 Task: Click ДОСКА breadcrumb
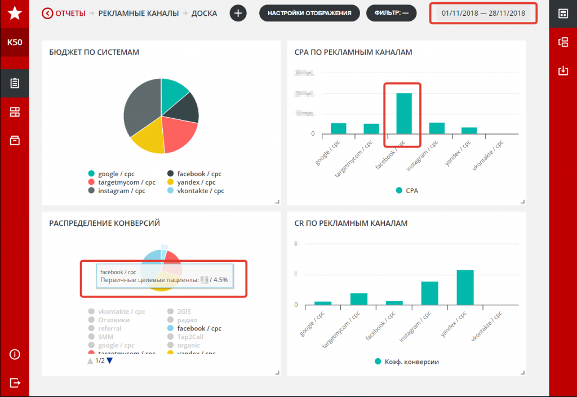tap(204, 14)
